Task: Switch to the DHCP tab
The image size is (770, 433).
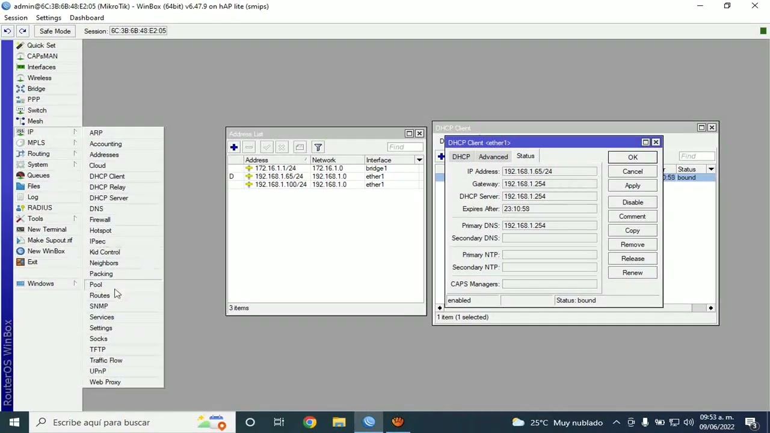Action: tap(461, 156)
